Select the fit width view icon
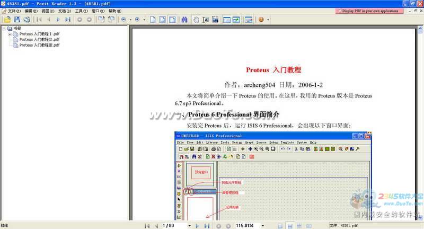This screenshot has width=424, height=229. click(172, 20)
